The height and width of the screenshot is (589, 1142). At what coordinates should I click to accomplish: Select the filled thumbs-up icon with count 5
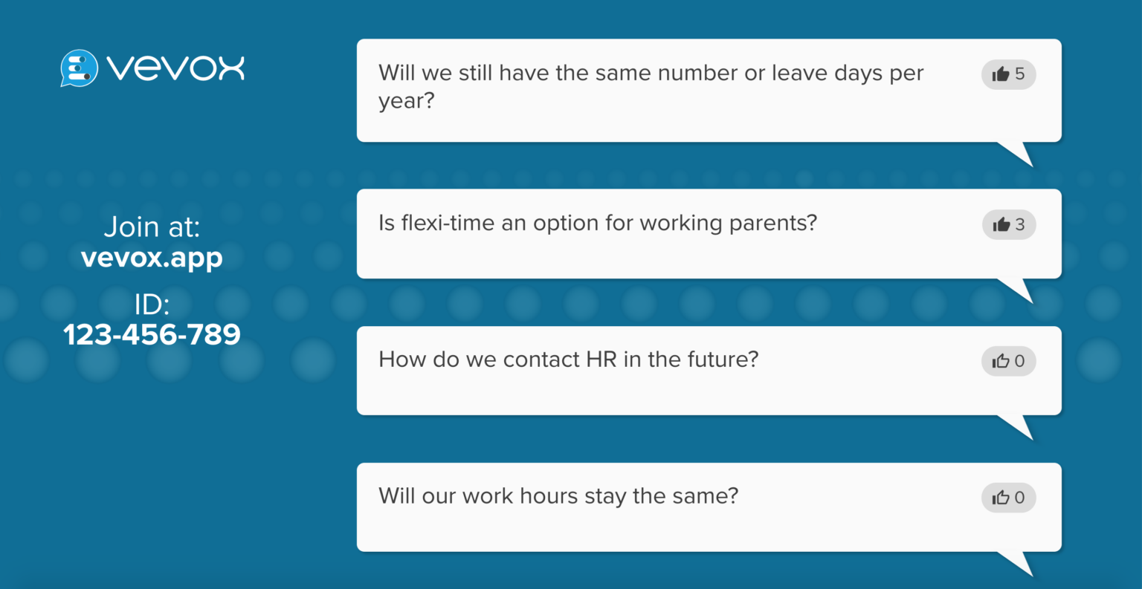(x=1008, y=74)
